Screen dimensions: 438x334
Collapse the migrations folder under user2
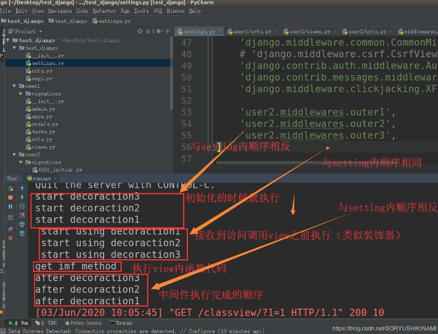point(21,162)
